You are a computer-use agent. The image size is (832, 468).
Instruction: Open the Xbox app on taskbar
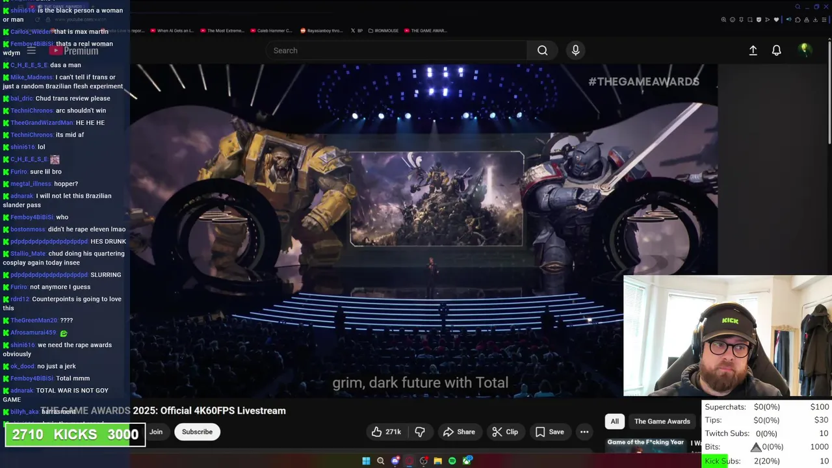pyautogui.click(x=467, y=461)
